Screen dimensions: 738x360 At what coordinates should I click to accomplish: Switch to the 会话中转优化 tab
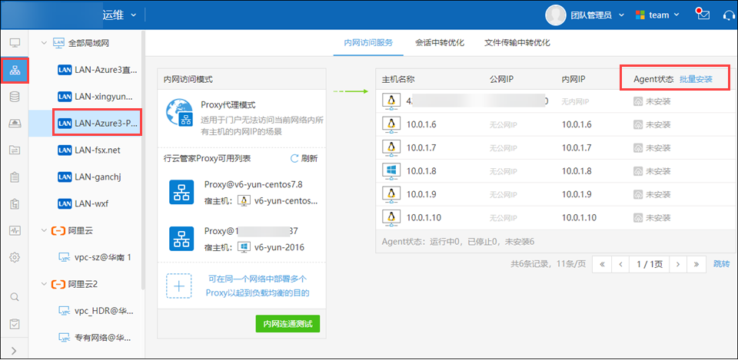(x=439, y=42)
